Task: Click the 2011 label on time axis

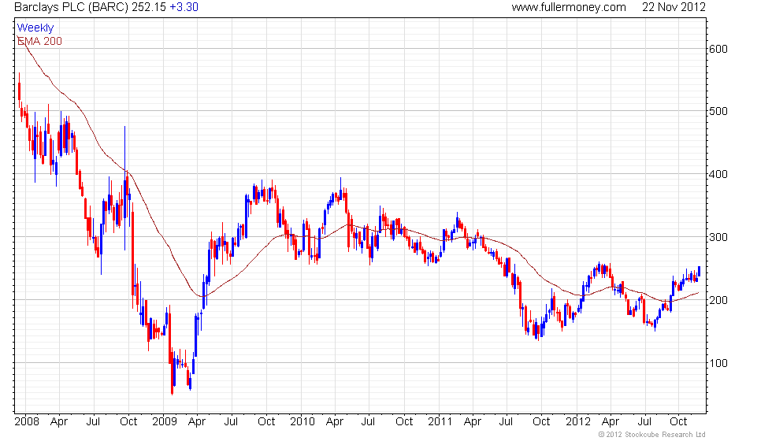Action: (x=440, y=422)
